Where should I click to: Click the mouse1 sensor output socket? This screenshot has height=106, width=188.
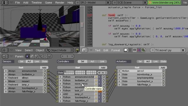coord(48,81)
